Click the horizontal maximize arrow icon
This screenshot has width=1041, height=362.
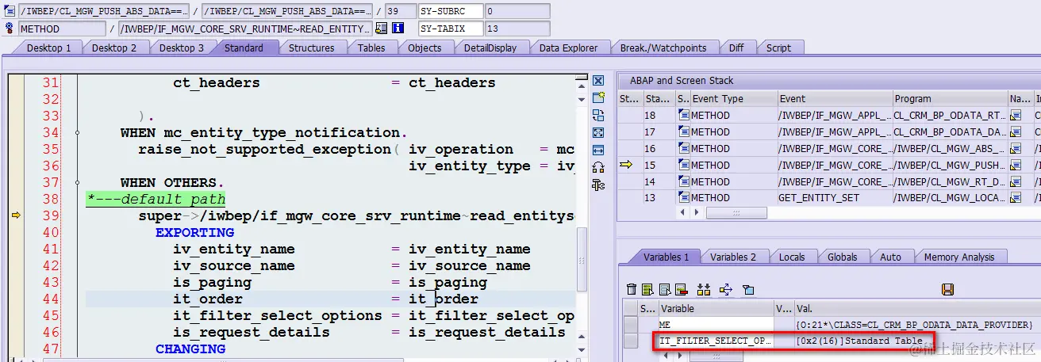[x=598, y=150]
